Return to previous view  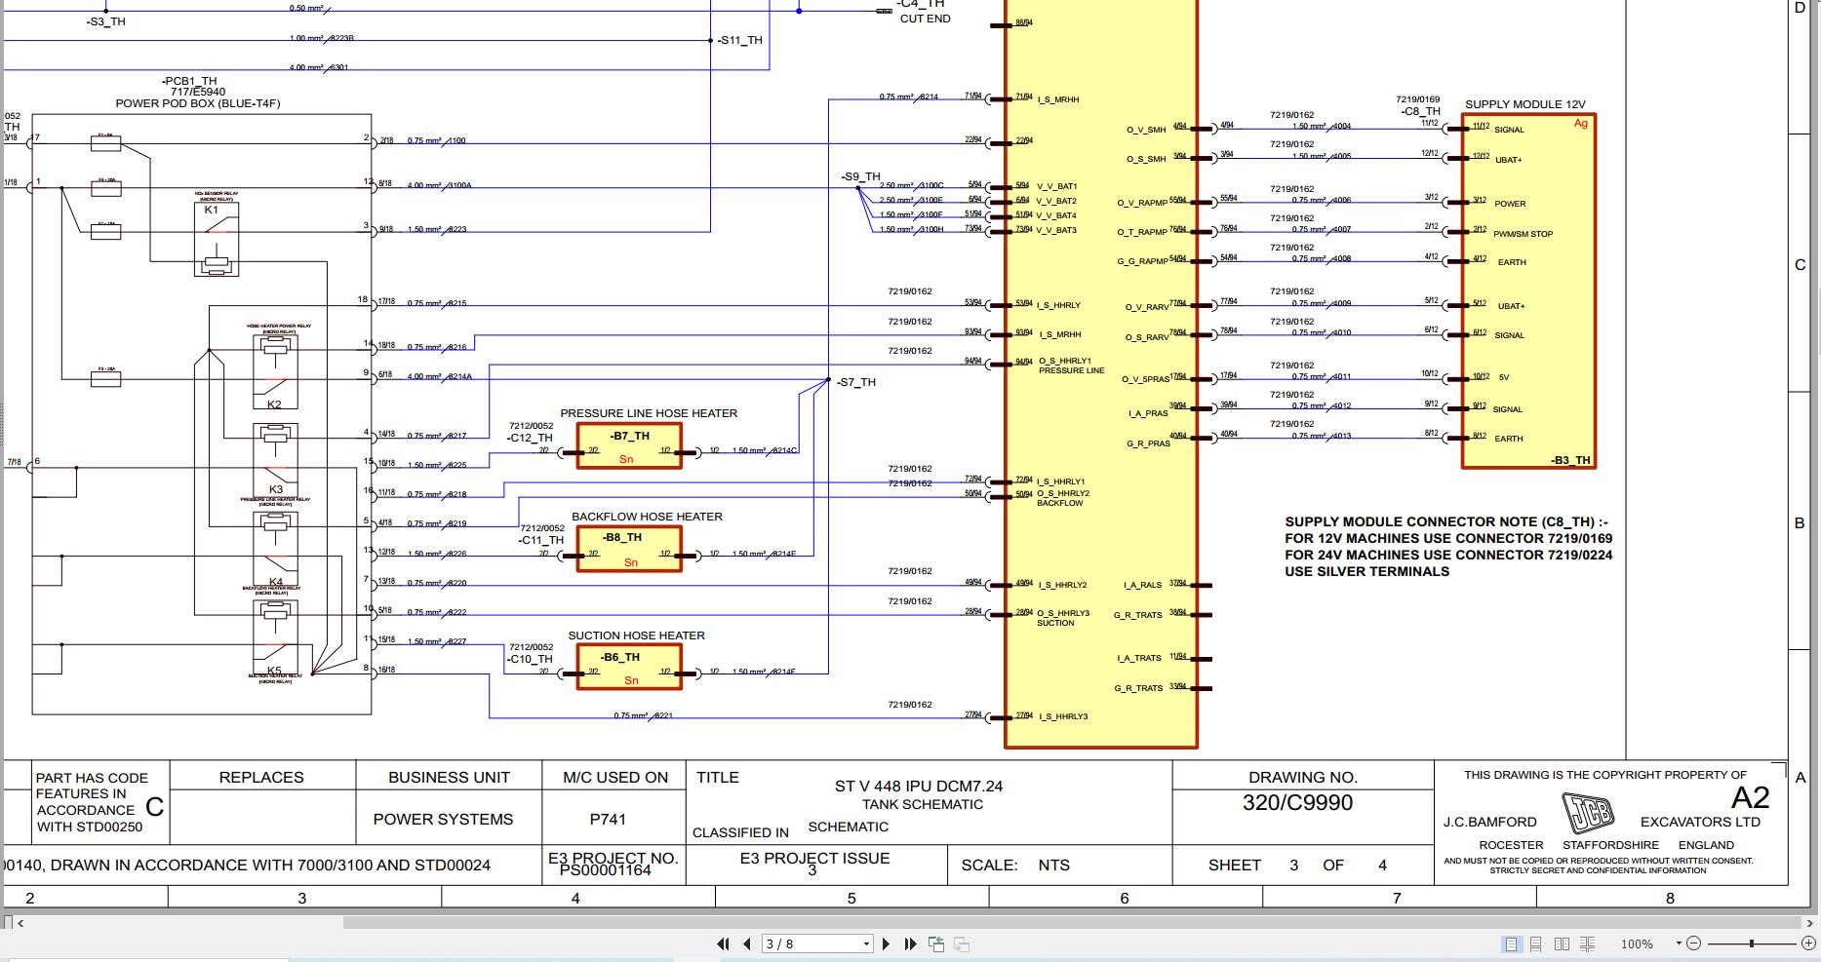pyautogui.click(x=937, y=943)
